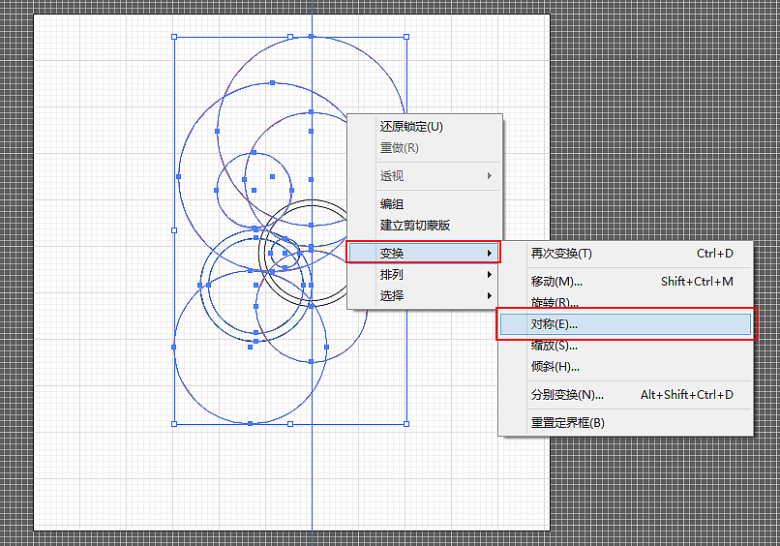Click the top-center bounding box handle
780x546 pixels.
point(290,37)
